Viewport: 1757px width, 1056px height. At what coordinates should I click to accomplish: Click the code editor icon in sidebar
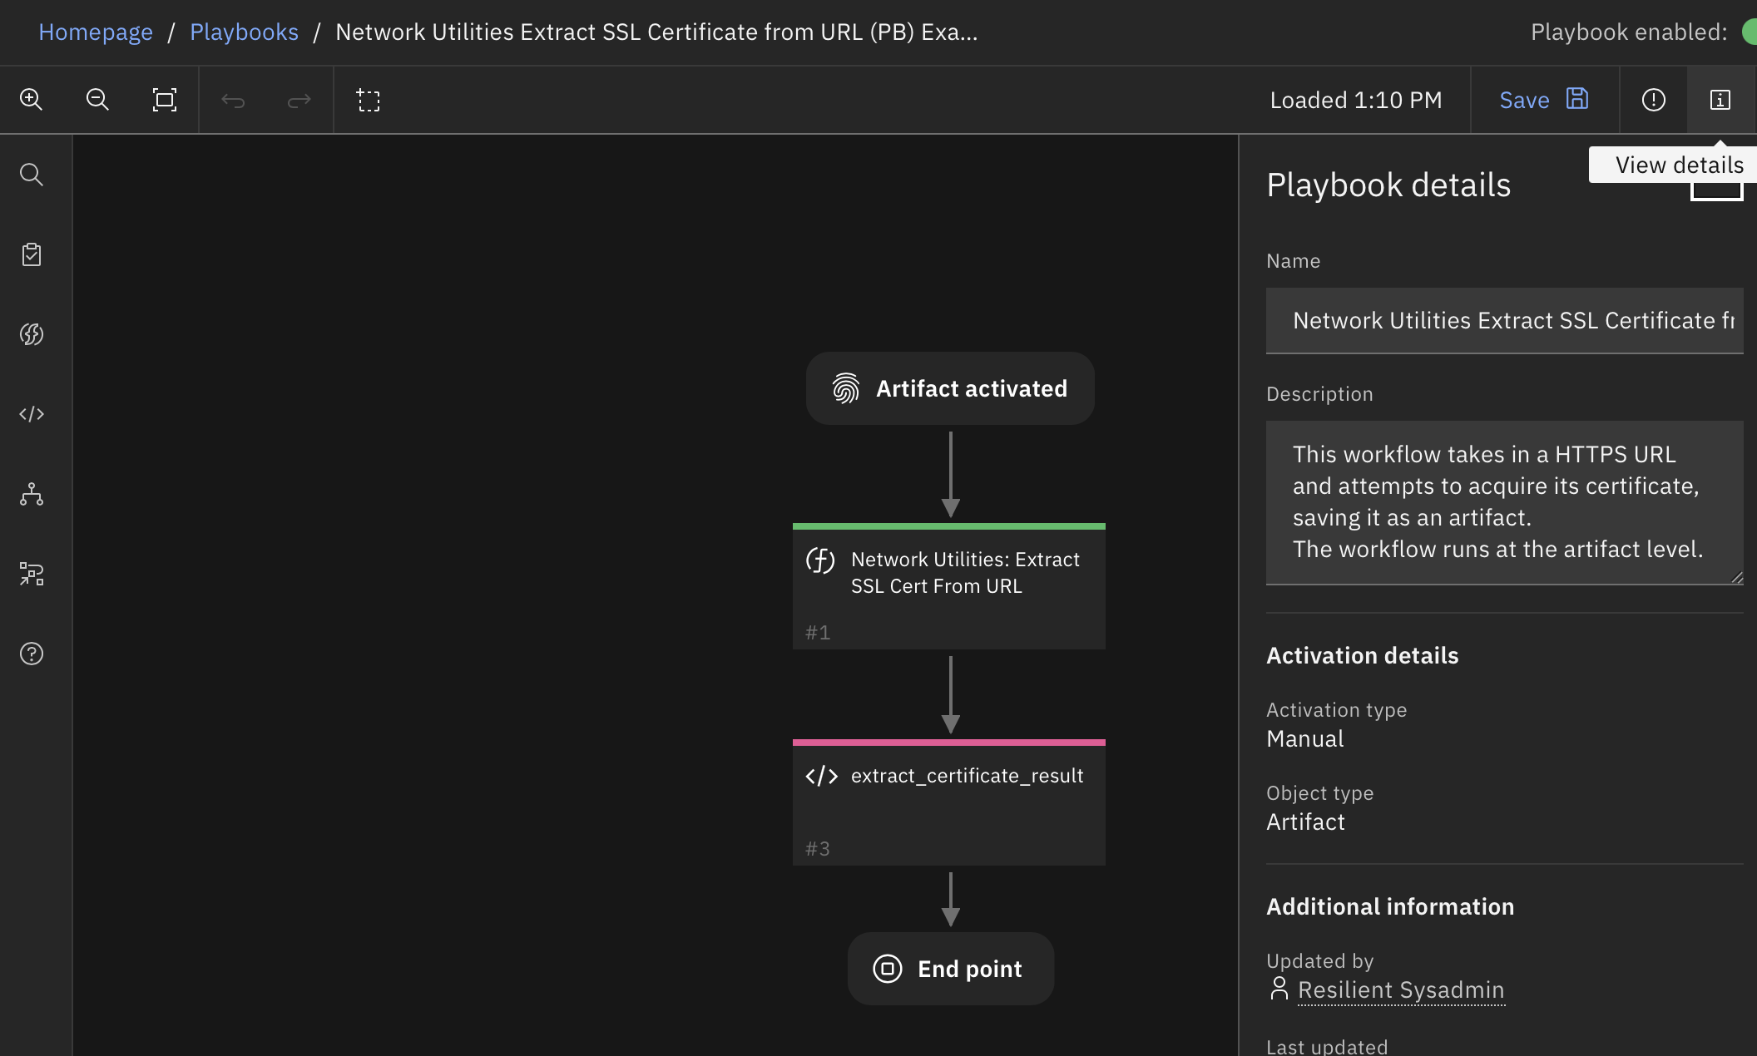coord(34,414)
